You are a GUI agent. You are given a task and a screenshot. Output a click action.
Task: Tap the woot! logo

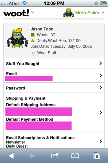16,13
